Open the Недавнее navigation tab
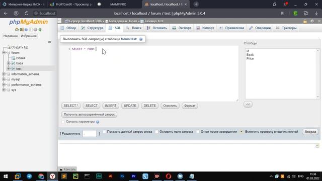 coord(11,36)
